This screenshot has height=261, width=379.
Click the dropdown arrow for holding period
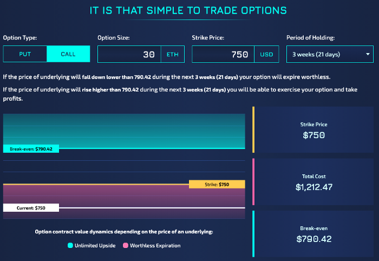pos(368,54)
